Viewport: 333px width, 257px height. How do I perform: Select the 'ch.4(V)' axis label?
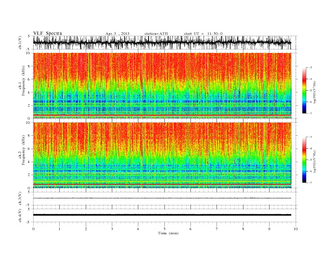point(20,215)
